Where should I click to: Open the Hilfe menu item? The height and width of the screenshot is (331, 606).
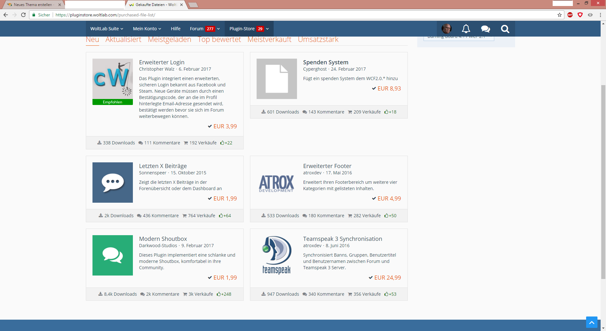[x=175, y=29]
